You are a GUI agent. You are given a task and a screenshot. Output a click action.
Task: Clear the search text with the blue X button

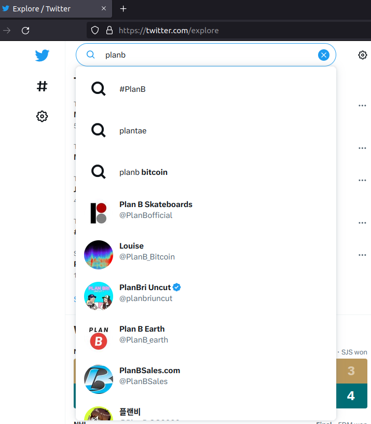(x=324, y=55)
